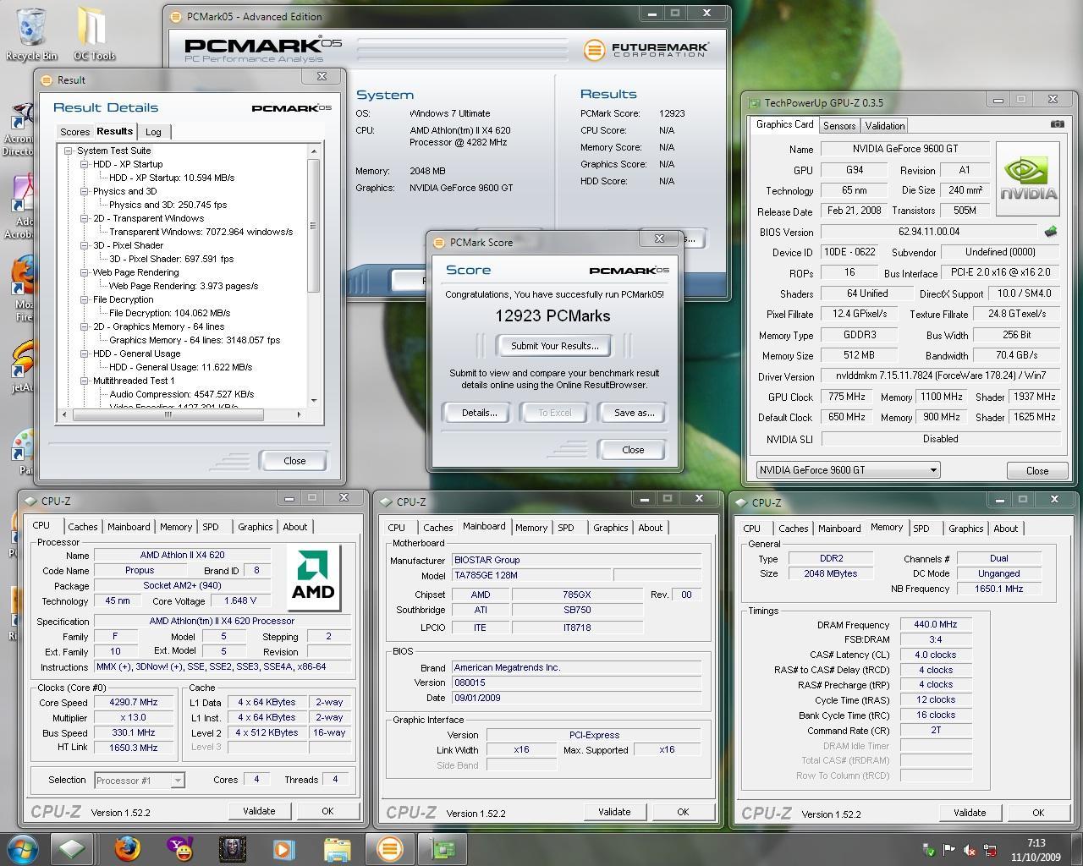The height and width of the screenshot is (866, 1083).
Task: Open the Windows Start menu orb
Action: pos(22,848)
